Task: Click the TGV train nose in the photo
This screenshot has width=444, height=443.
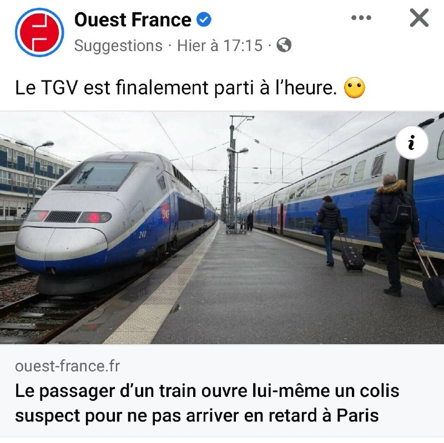Action: [x=61, y=246]
